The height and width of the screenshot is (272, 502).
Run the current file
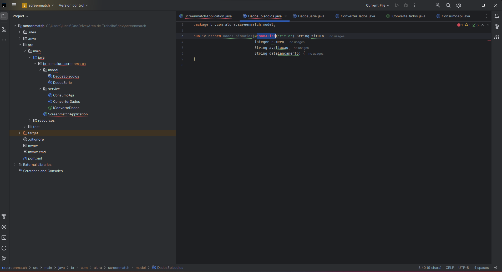coord(397,5)
